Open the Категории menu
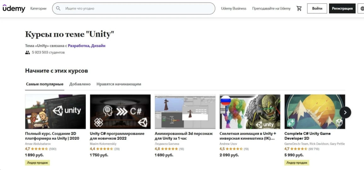Image resolution: width=364 pixels, height=170 pixels. click(38, 8)
